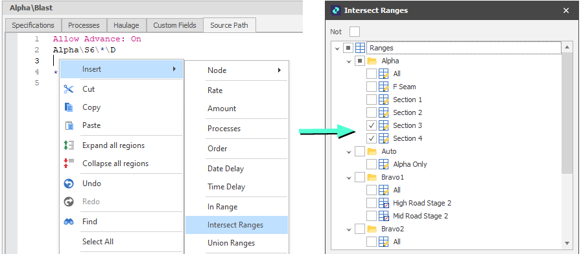Click the Bravo1 folder icon

point(372,177)
